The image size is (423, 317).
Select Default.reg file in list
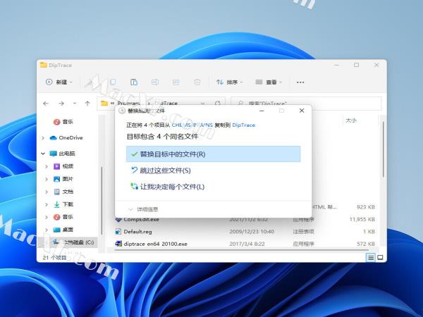(137, 232)
